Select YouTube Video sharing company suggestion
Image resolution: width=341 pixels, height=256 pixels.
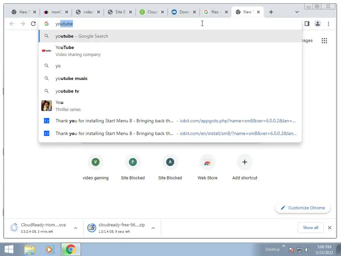(170, 51)
